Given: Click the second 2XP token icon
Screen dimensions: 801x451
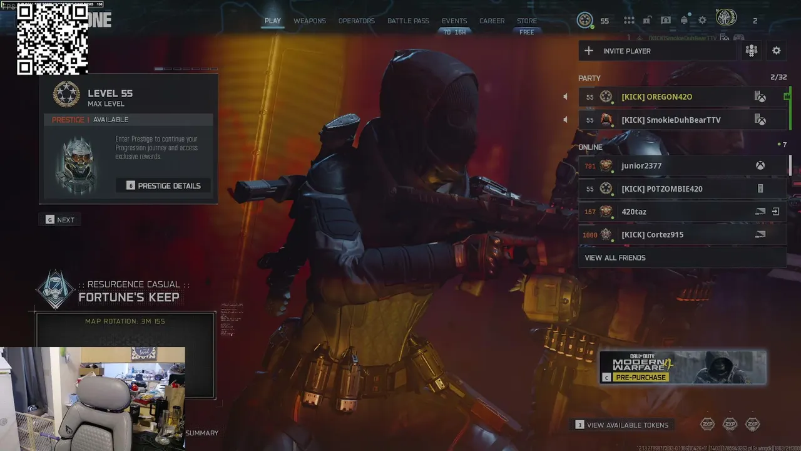Looking at the screenshot, I should 730,424.
